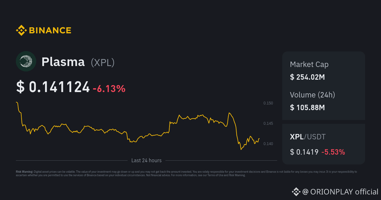Click the $ 105.88M volume value
Viewport: 381px width, 200px height.
(x=307, y=107)
